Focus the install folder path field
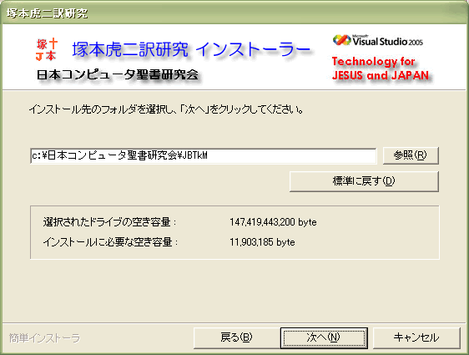Viewport: 469px width, 355px height. 203,155
